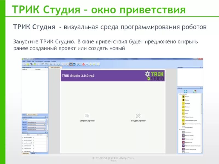The image size is (219, 164).
Task: Click the crossed tools settings icon
Action: click(x=78, y=64)
